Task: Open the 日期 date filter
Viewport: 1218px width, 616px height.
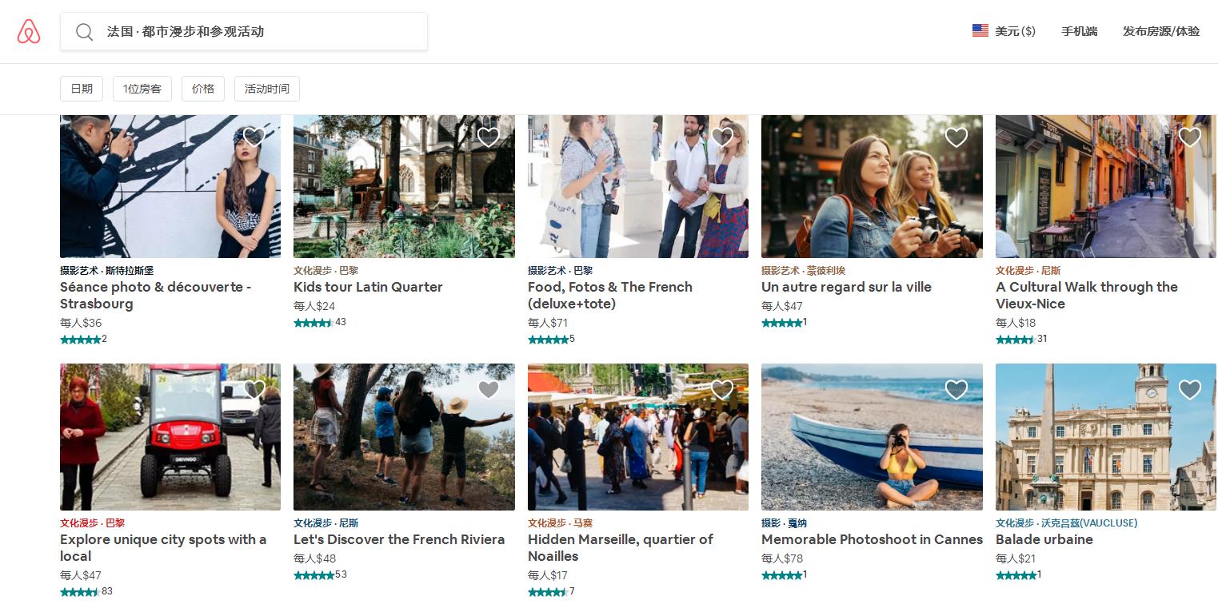Action: [x=82, y=89]
